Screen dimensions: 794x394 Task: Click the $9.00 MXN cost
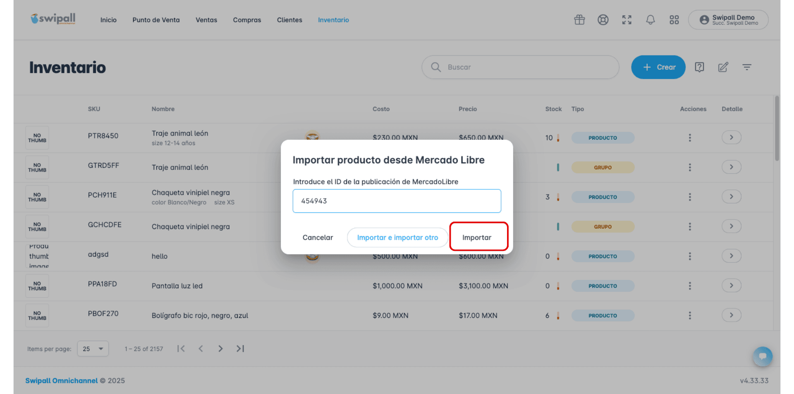[390, 315]
